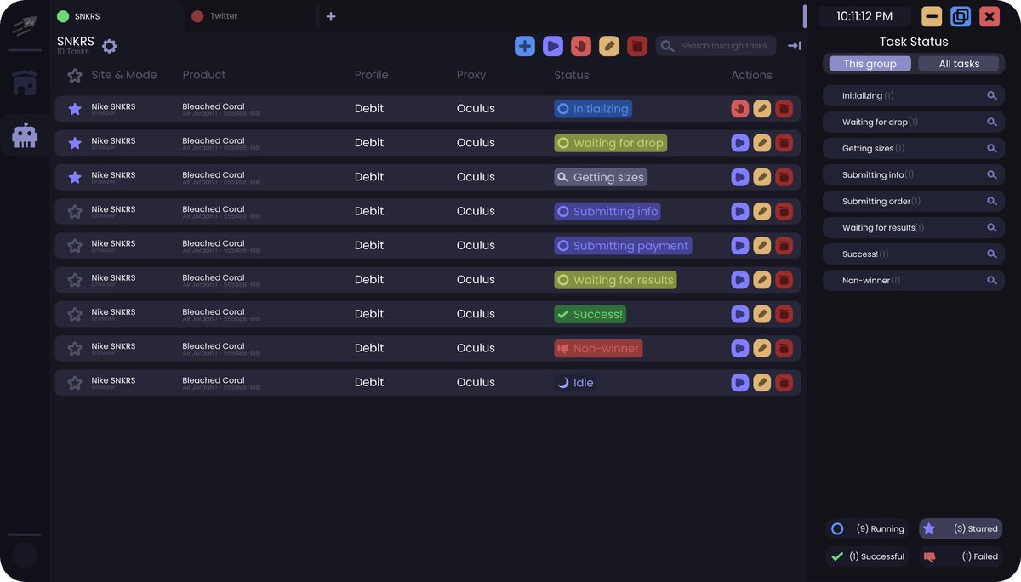Add a new task with plus icon
Screen dimensions: 1021x582
[525, 46]
